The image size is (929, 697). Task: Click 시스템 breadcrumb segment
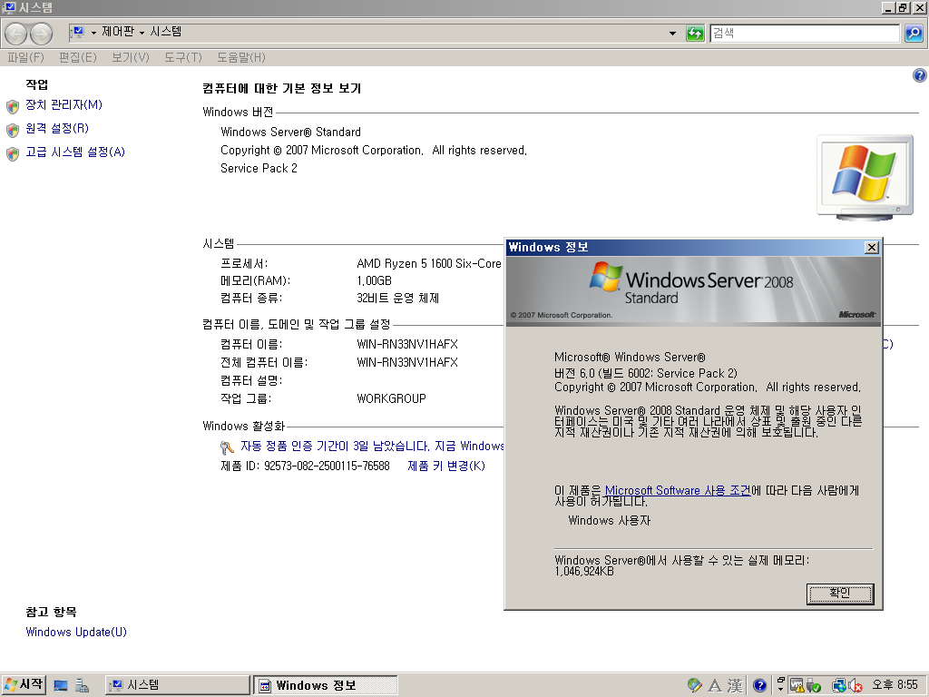pyautogui.click(x=165, y=32)
